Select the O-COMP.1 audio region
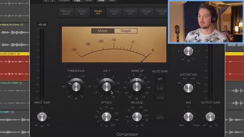Screen dimensions: 244x137 tap(14, 123)
